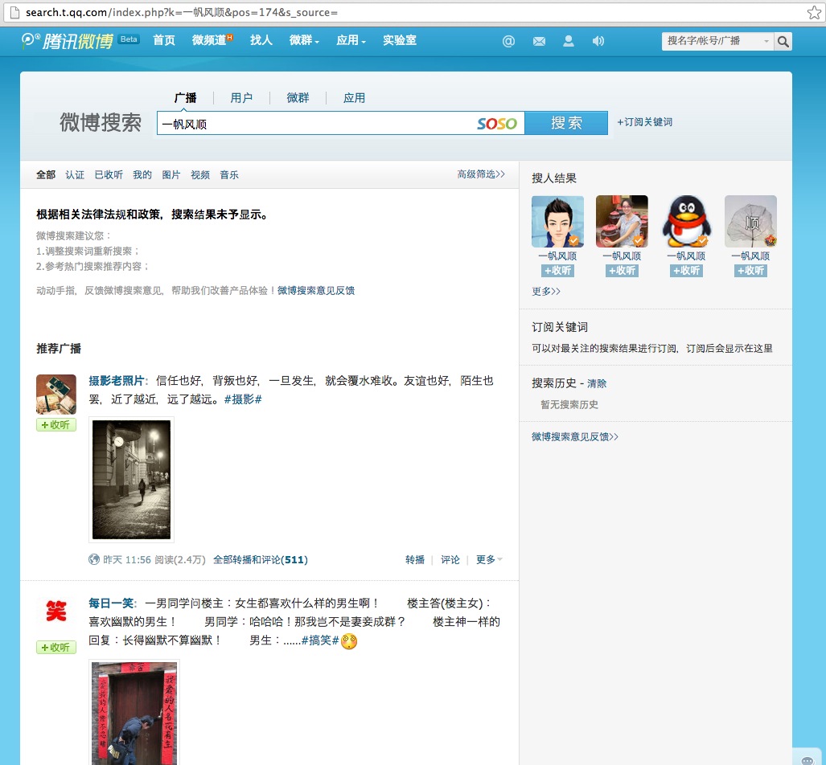Switch to the 用户 search tab

click(241, 98)
